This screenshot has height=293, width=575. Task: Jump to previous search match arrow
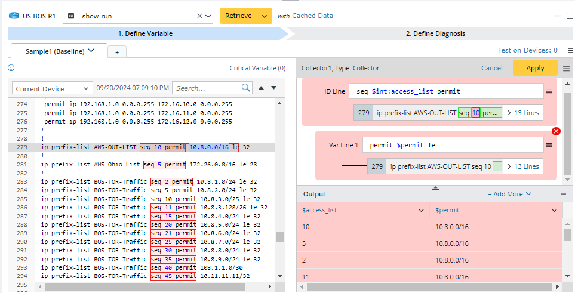pyautogui.click(x=261, y=88)
